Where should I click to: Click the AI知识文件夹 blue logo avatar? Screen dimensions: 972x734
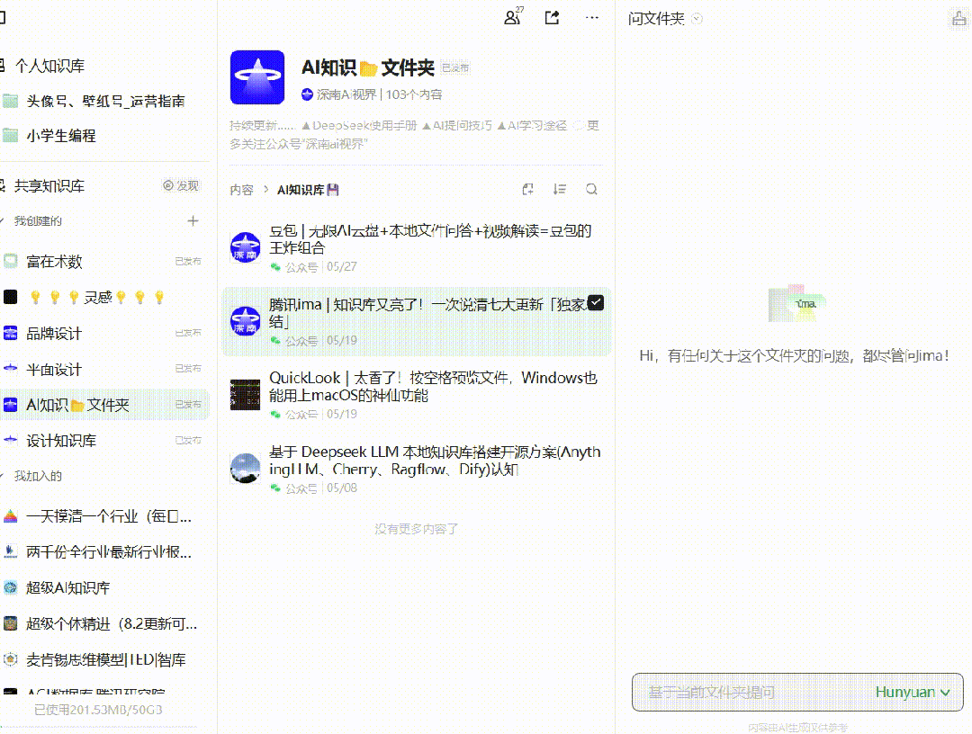point(257,77)
